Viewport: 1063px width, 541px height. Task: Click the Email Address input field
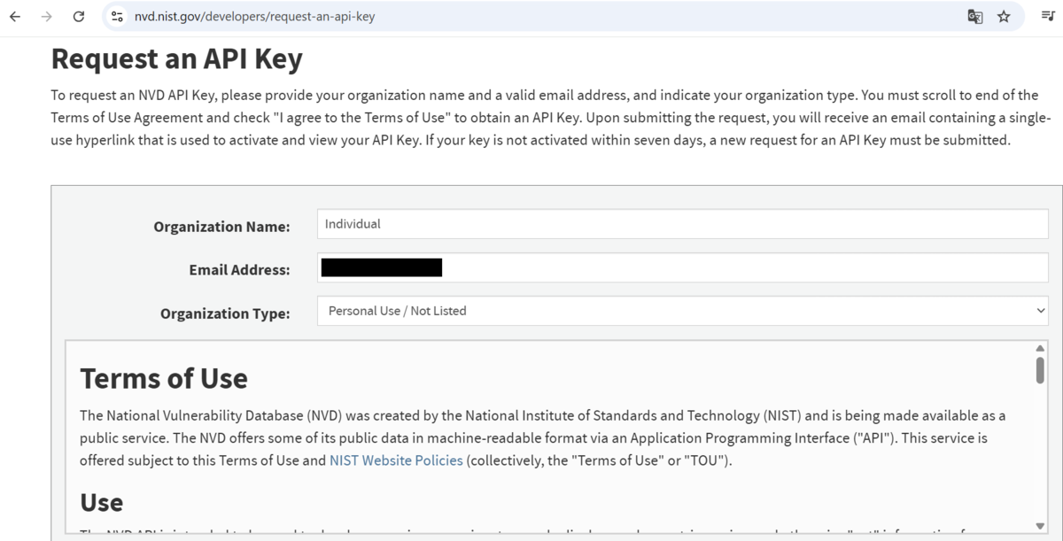pos(683,267)
